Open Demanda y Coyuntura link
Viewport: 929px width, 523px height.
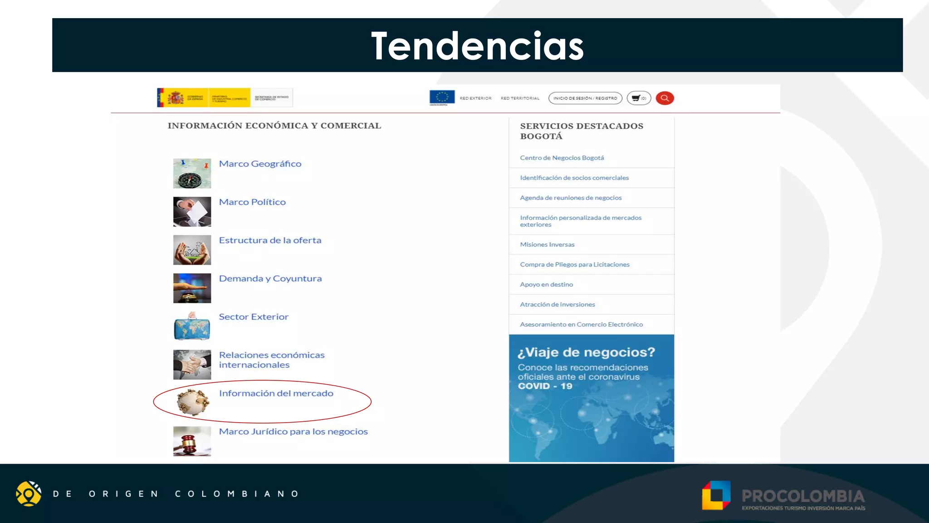(270, 279)
